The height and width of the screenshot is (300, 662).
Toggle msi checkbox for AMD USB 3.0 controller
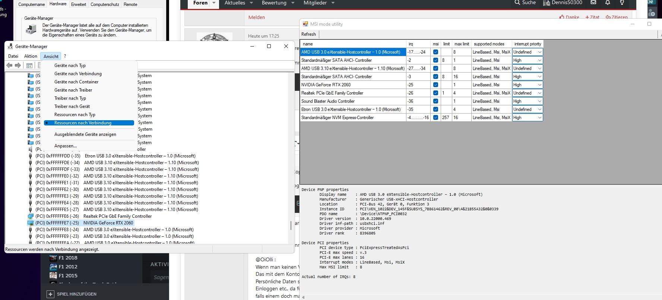pyautogui.click(x=435, y=52)
